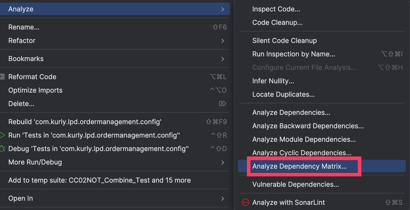Screen dimensions: 410x210
Task: Select Analyze Cyclic Dependencies
Action: coord(302,153)
